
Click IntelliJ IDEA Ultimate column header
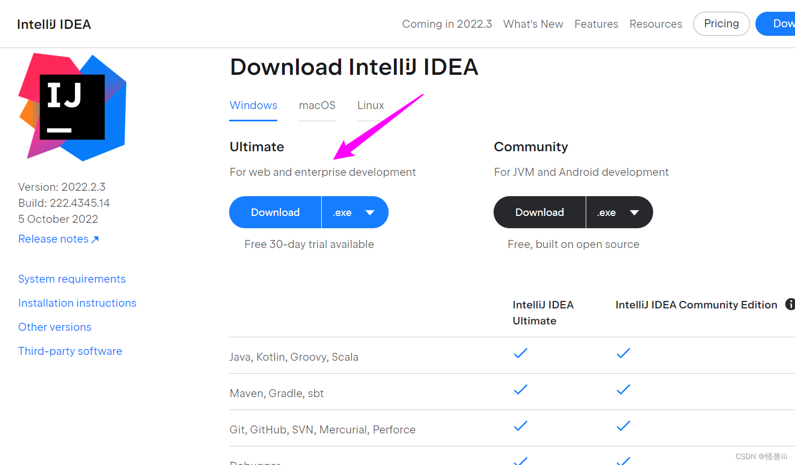543,313
